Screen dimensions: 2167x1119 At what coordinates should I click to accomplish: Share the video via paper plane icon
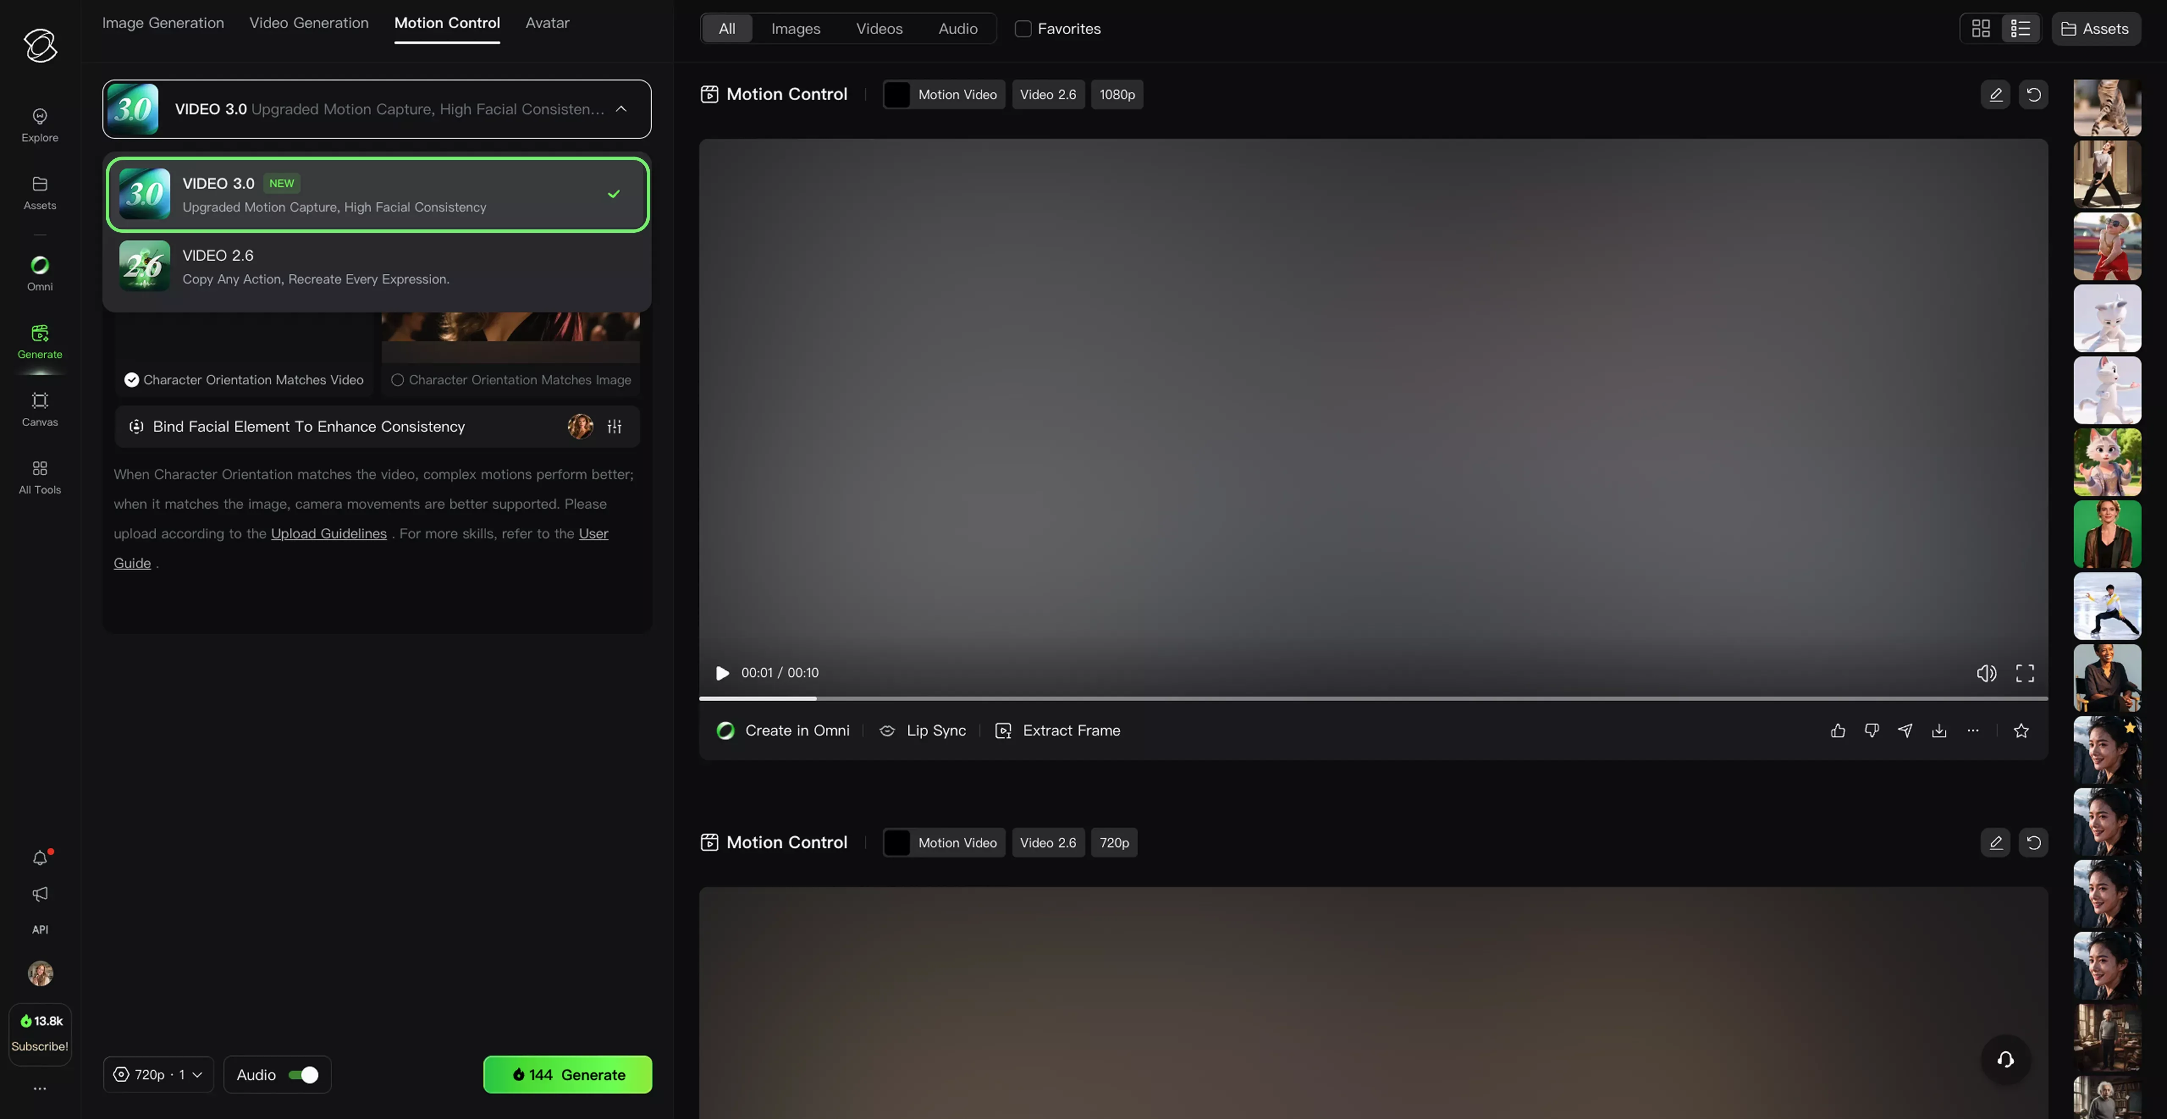pyautogui.click(x=1905, y=730)
